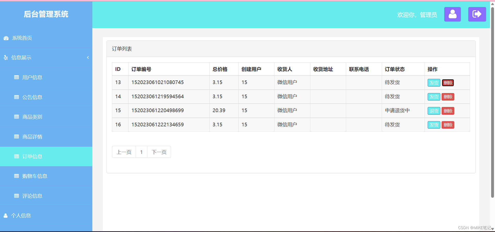495x232 pixels.
Task: Delete order ID 13 with 删除
Action: 448,83
